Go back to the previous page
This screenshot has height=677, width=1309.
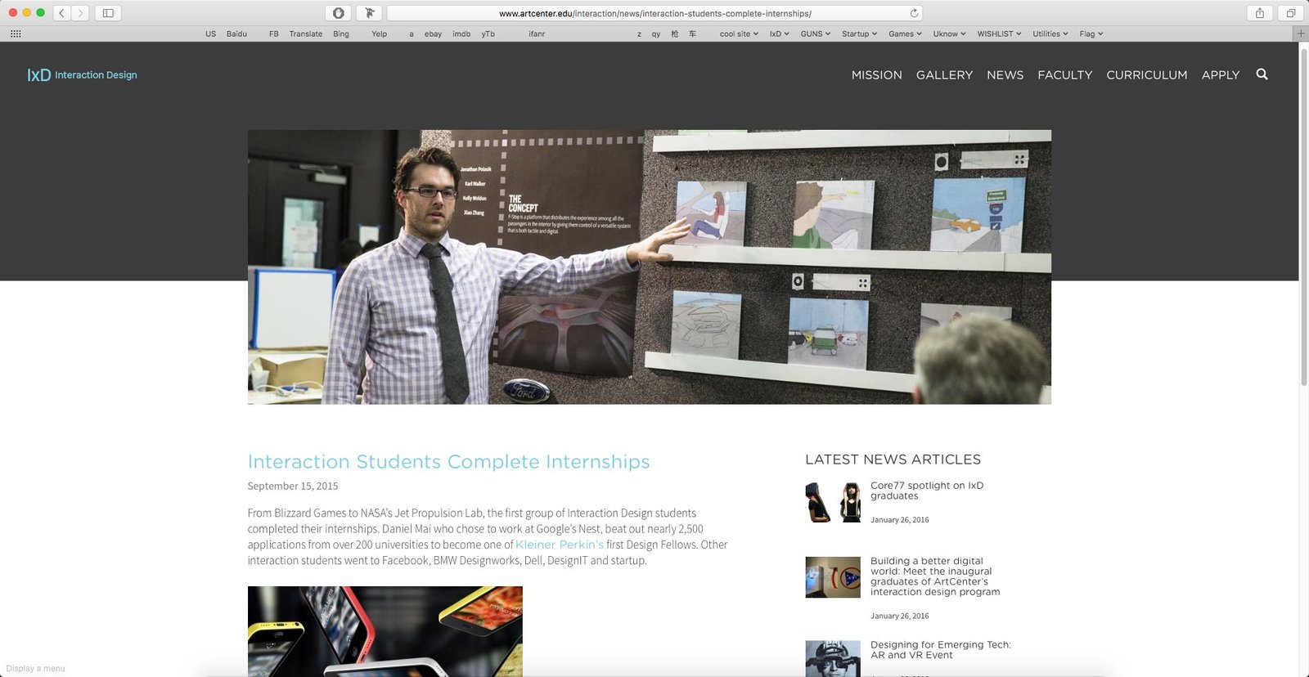(x=61, y=13)
